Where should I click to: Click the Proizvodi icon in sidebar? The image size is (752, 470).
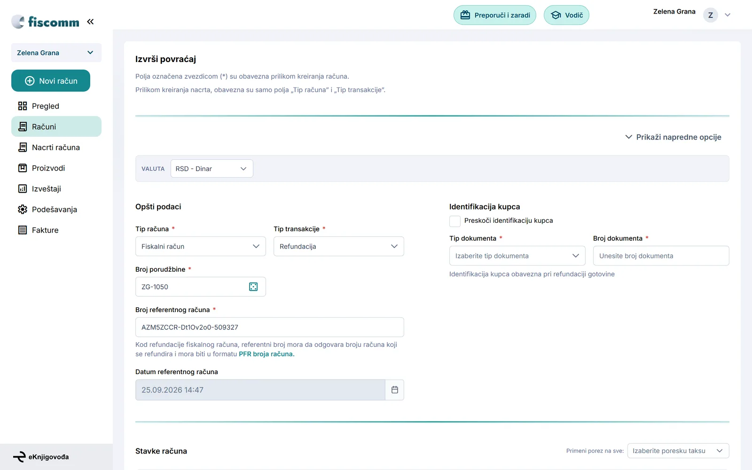coord(23,168)
